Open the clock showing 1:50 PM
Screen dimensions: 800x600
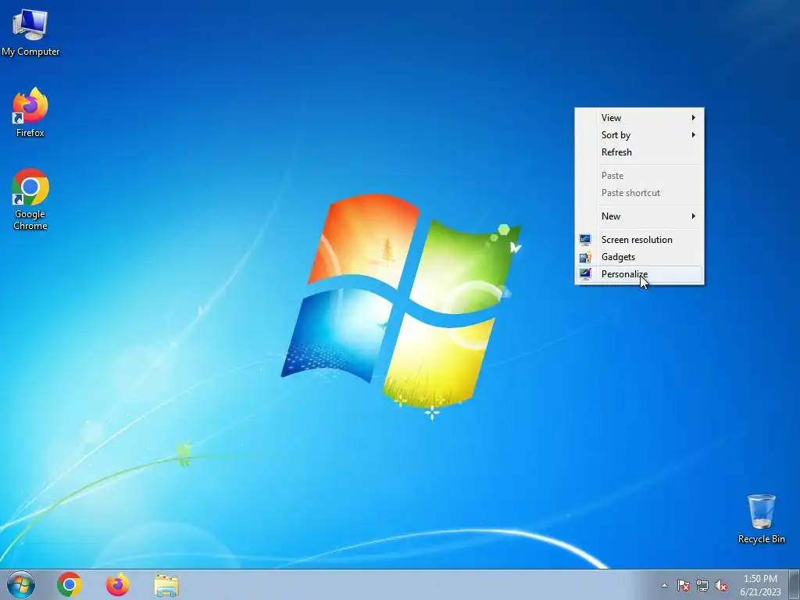(760, 584)
